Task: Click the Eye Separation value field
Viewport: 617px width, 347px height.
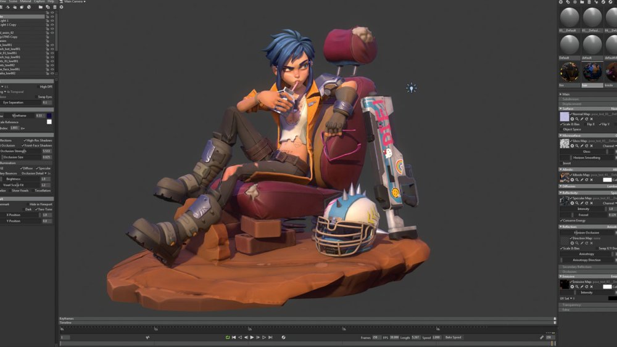Action: pyautogui.click(x=46, y=102)
